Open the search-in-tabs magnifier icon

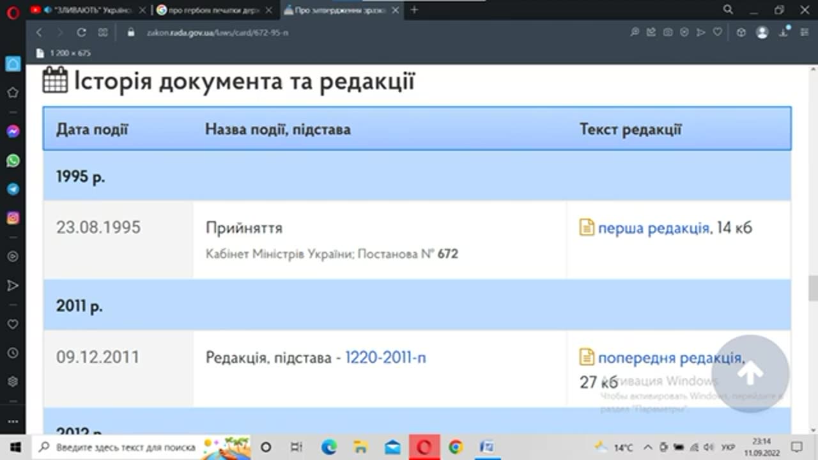click(728, 10)
